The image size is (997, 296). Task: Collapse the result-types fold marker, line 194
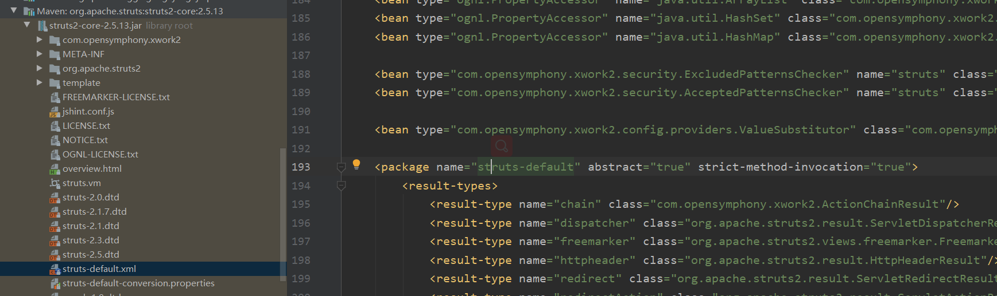[x=341, y=186]
